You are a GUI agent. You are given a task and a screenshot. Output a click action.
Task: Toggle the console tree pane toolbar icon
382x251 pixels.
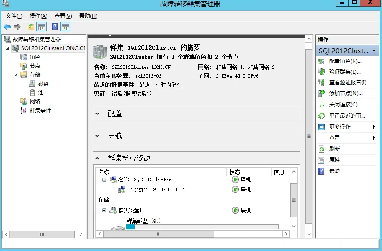coord(41,27)
